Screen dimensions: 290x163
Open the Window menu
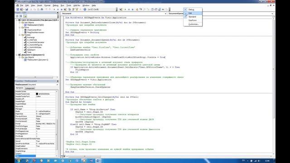pyautogui.click(x=86, y=5)
